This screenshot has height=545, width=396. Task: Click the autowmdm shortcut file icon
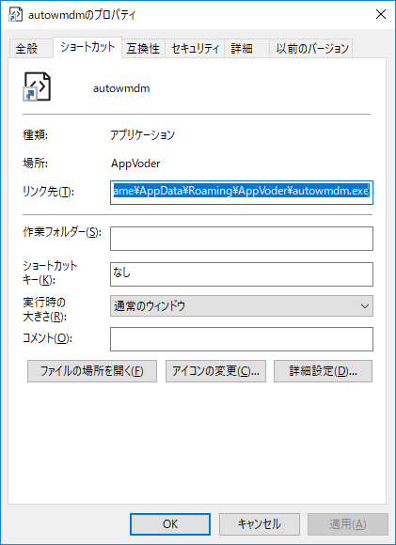(37, 86)
